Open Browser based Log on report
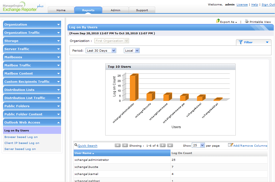Image resolution: width=275 pixels, height=182 pixels. pos(21,137)
